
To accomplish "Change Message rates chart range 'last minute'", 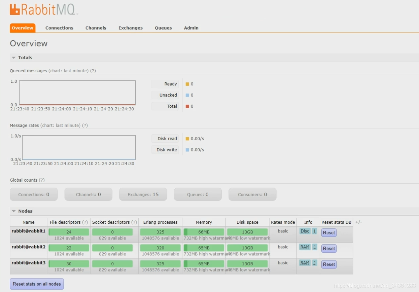I will [x=60, y=125].
